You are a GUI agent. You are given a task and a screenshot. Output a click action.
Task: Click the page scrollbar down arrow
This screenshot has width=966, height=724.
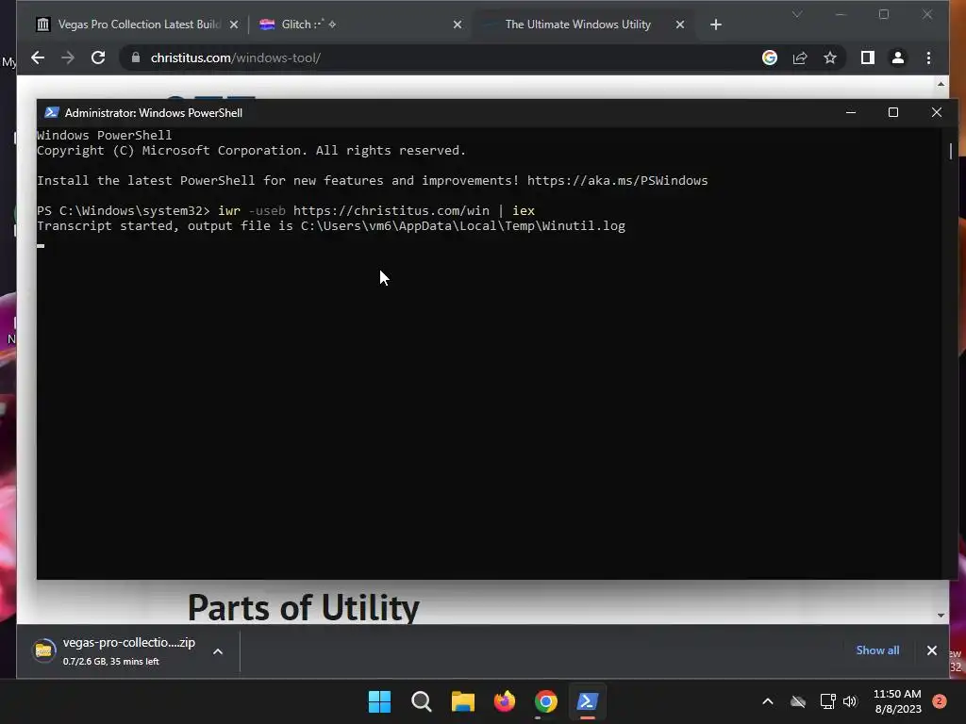coord(941,615)
